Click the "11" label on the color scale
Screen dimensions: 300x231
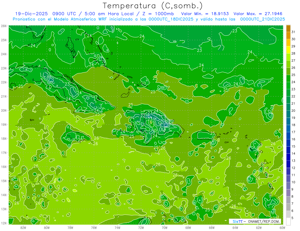293,175
